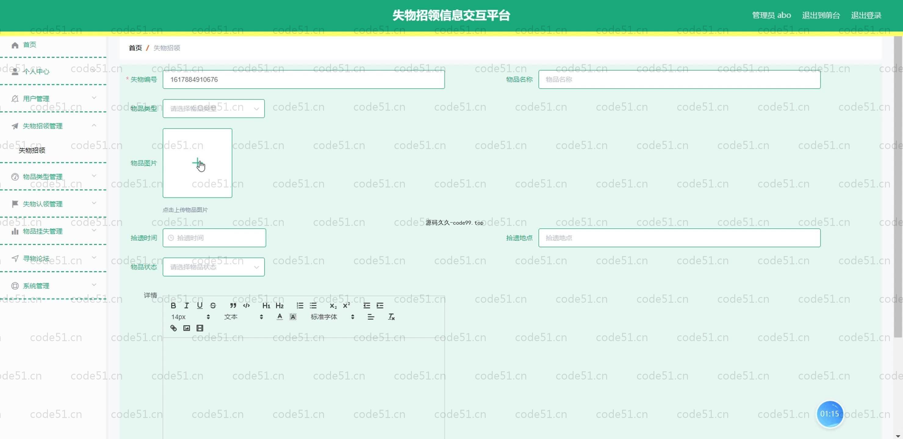Apply italic formatting in rich editor

tap(186, 305)
